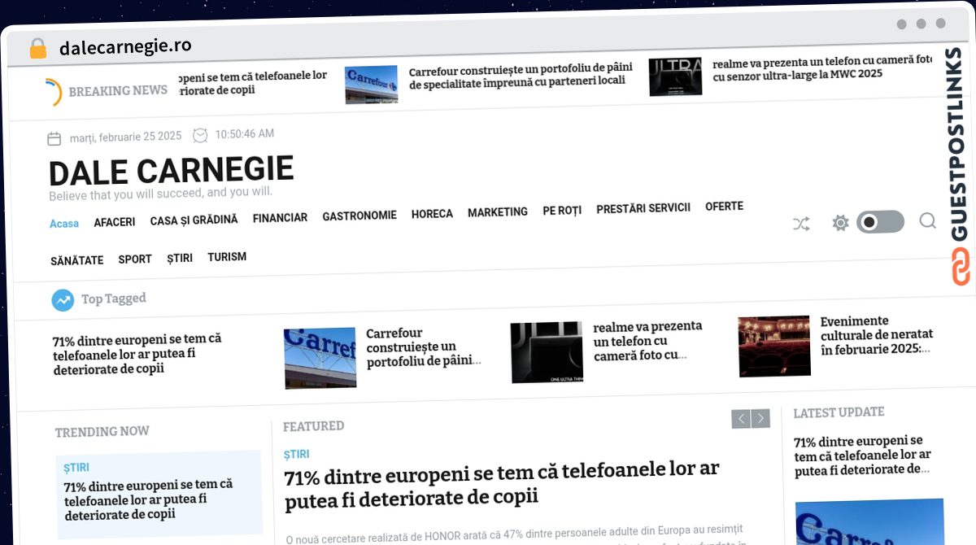The width and height of the screenshot is (976, 545).
Task: Click the Top Tagged heading
Action: [x=114, y=299]
